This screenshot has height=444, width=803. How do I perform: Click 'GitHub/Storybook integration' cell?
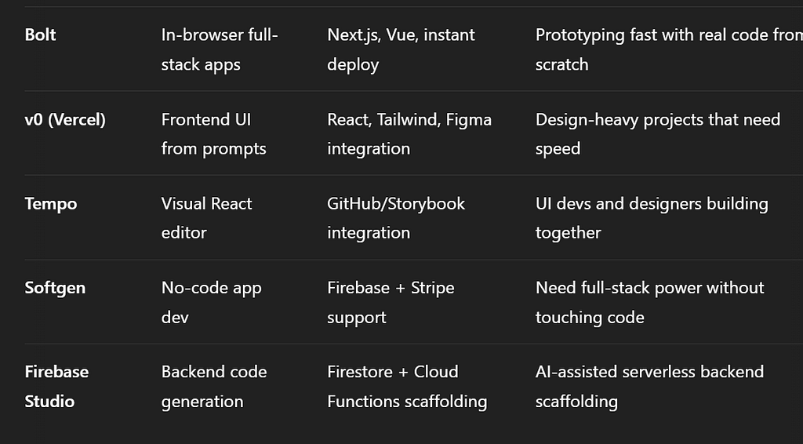pyautogui.click(x=396, y=218)
